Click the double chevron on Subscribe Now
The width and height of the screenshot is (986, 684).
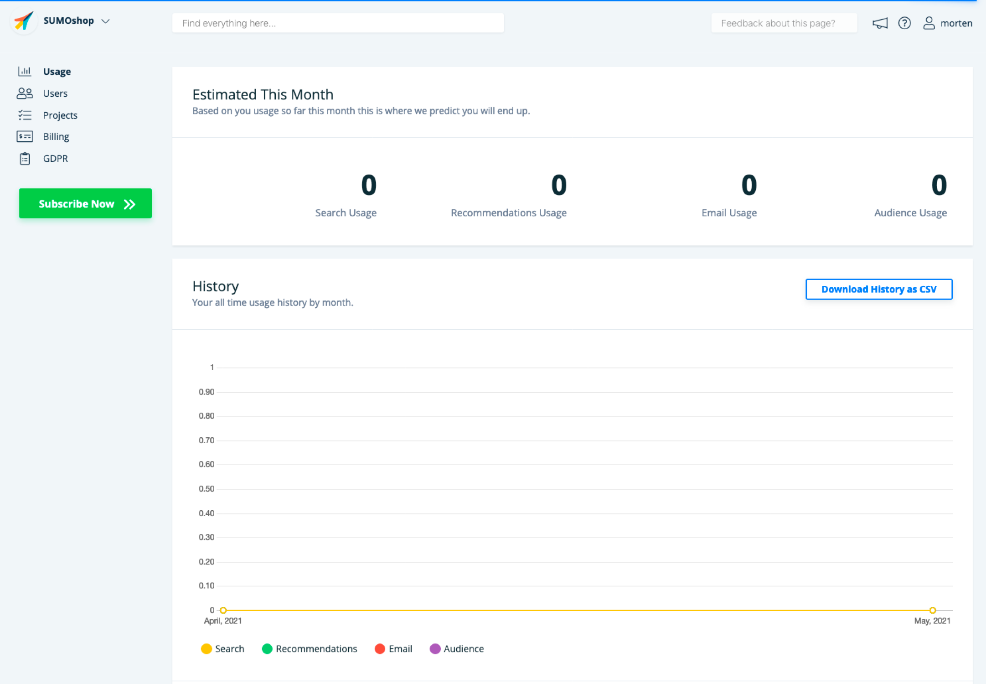point(129,204)
